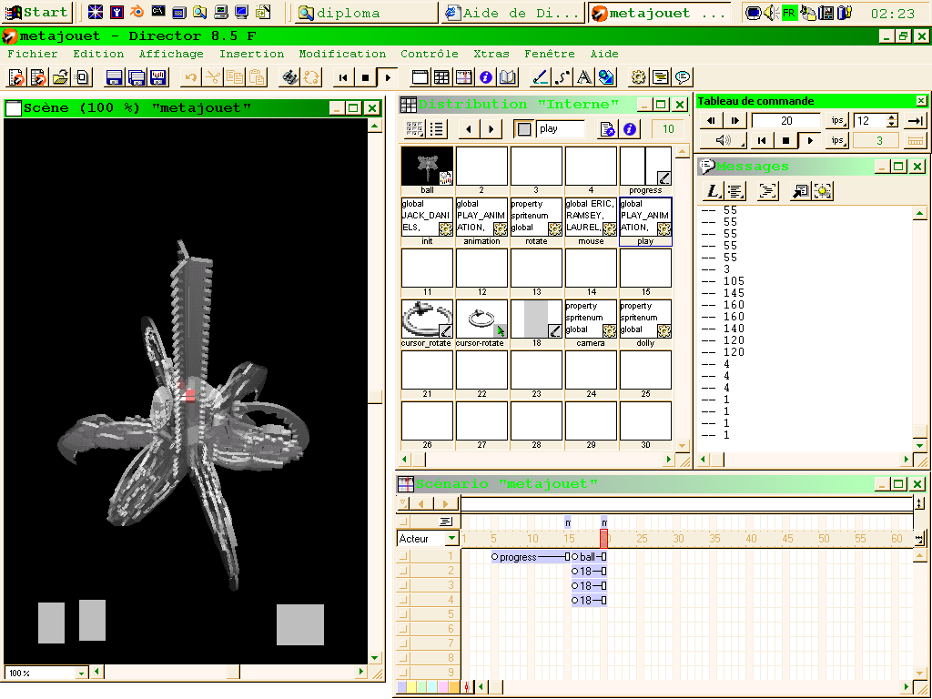Click the Windows Start button

(x=36, y=13)
